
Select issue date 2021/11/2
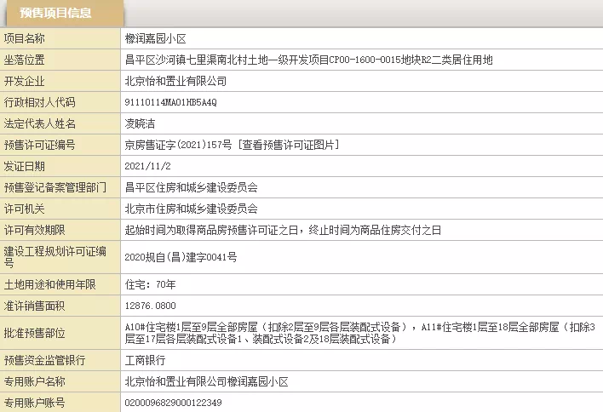[x=147, y=166]
